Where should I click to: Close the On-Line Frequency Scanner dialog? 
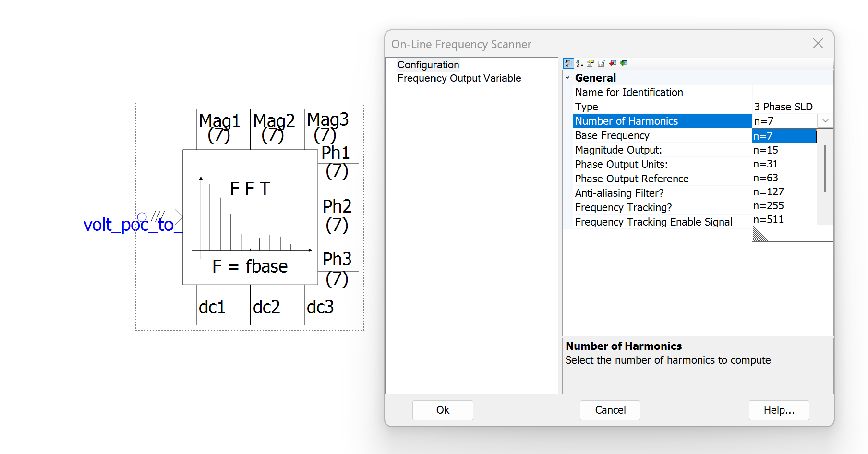(818, 44)
